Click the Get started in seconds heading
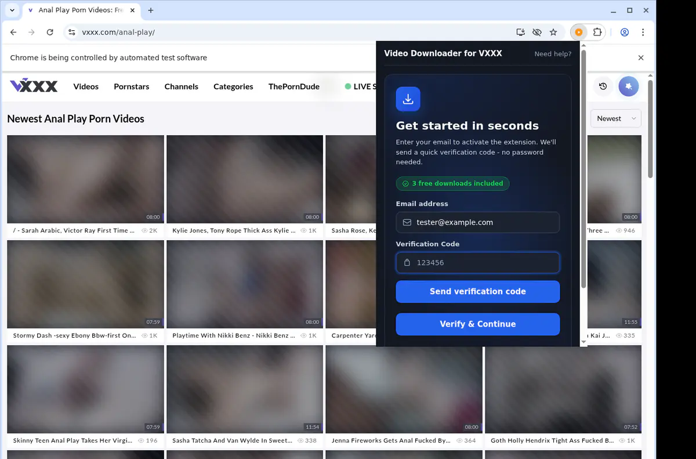Viewport: 696px width, 459px height. (467, 126)
